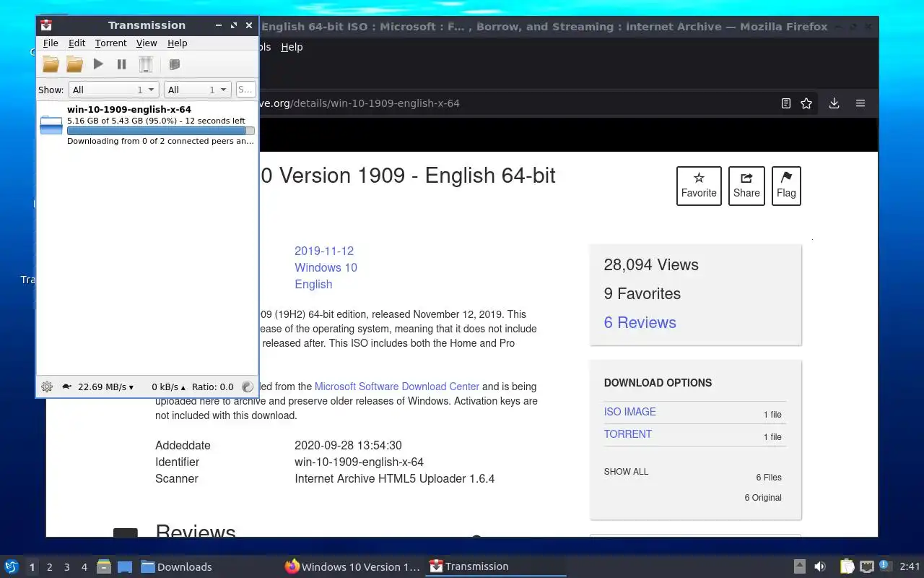Click the second folder icon in Transmission toolbar
Screen dimensions: 924x578
(x=74, y=64)
